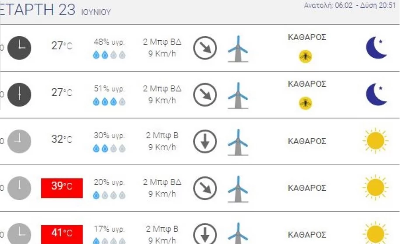Click the yellow mosquito icon in the 51% humidity row

click(x=306, y=103)
